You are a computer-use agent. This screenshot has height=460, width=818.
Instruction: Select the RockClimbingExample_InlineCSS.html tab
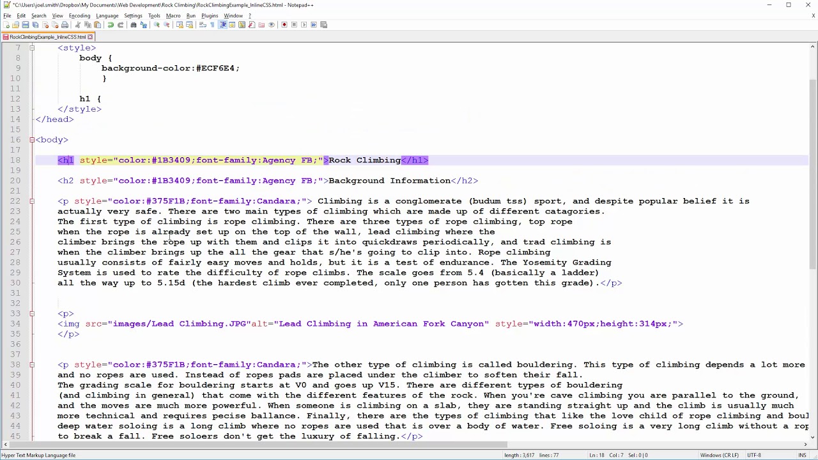coord(47,37)
